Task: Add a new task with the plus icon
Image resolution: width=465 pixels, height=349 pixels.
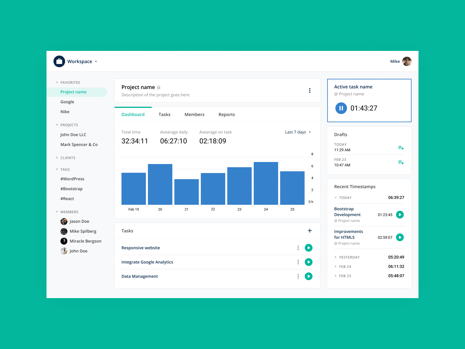Action: coord(310,231)
